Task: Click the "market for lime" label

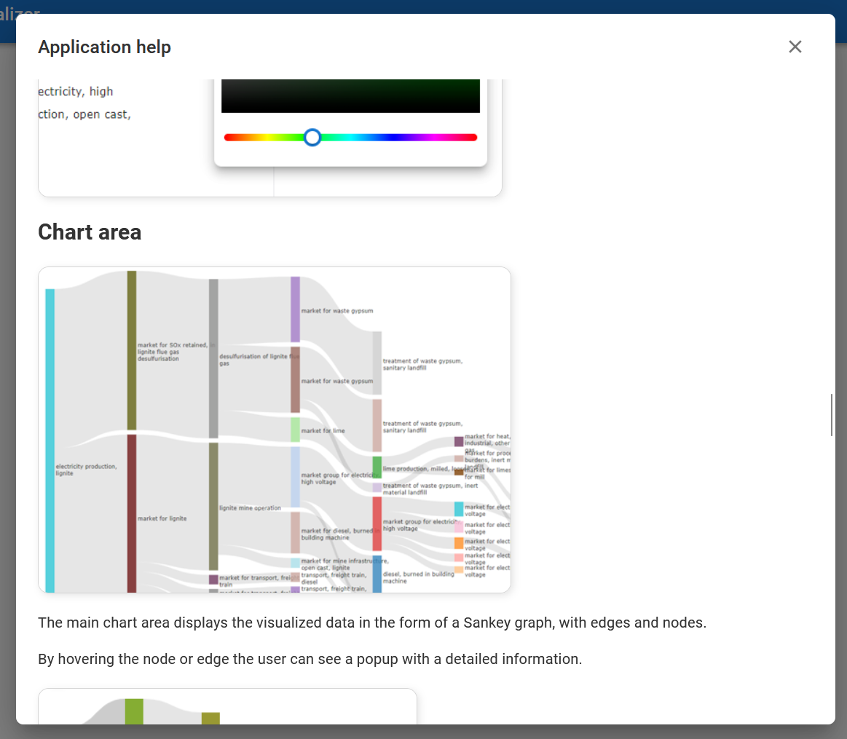Action: [x=323, y=430]
